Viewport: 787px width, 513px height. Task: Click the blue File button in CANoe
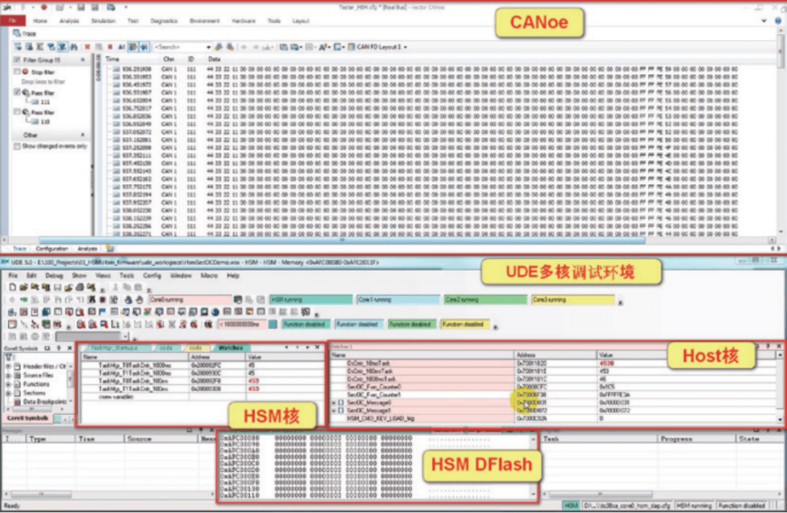12,21
